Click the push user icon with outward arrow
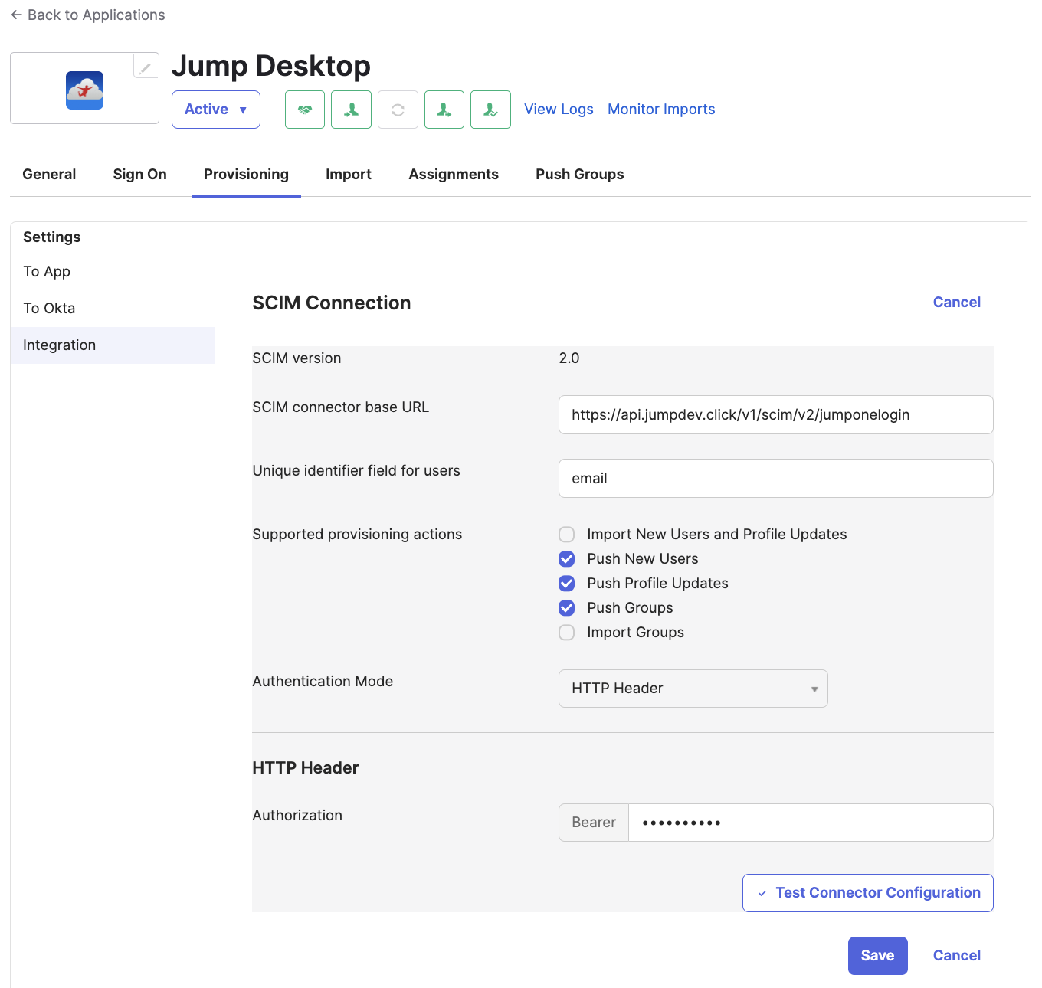This screenshot has width=1042, height=988. click(444, 110)
